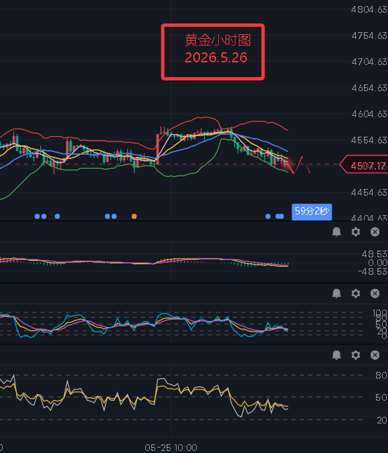
Task: Click the 4604.63 price axis label
Action: tap(369, 114)
